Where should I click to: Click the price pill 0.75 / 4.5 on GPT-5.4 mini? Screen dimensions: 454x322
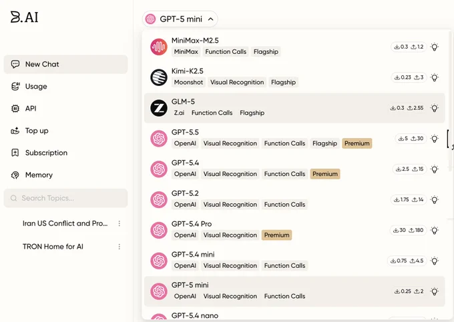click(x=407, y=261)
